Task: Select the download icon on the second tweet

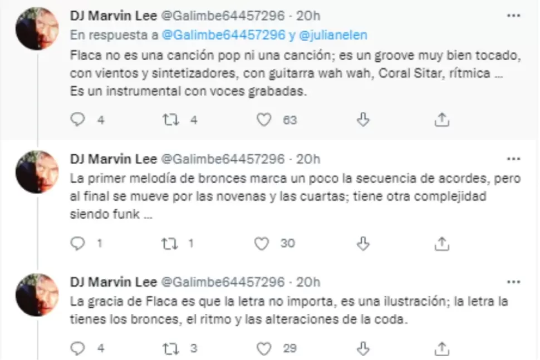Action: (362, 243)
